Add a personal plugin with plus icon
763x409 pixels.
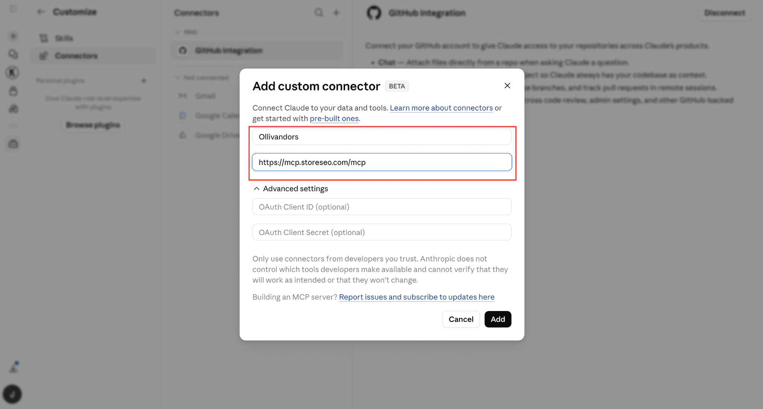[x=144, y=81]
